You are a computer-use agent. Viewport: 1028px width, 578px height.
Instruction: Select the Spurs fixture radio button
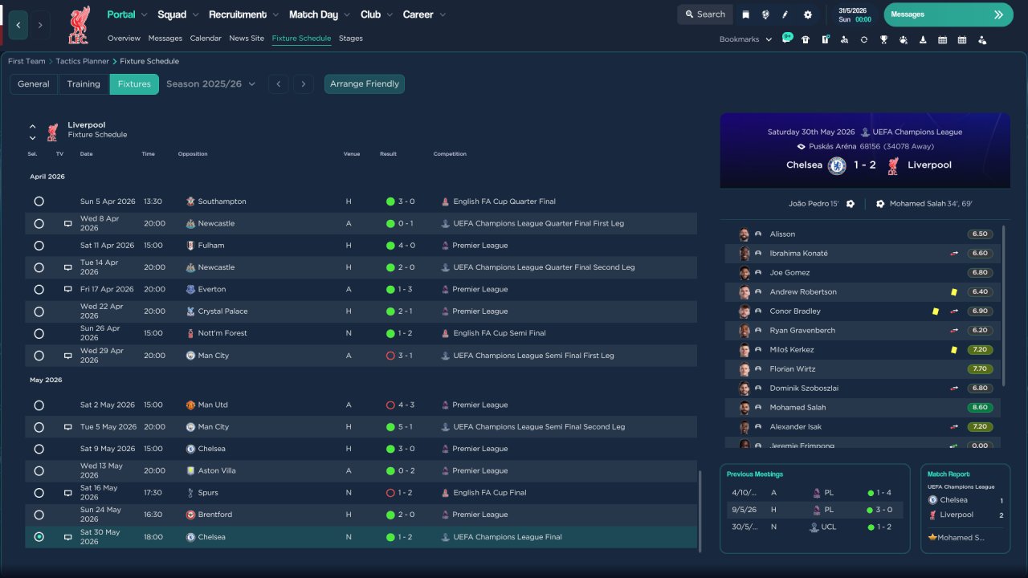(x=39, y=493)
